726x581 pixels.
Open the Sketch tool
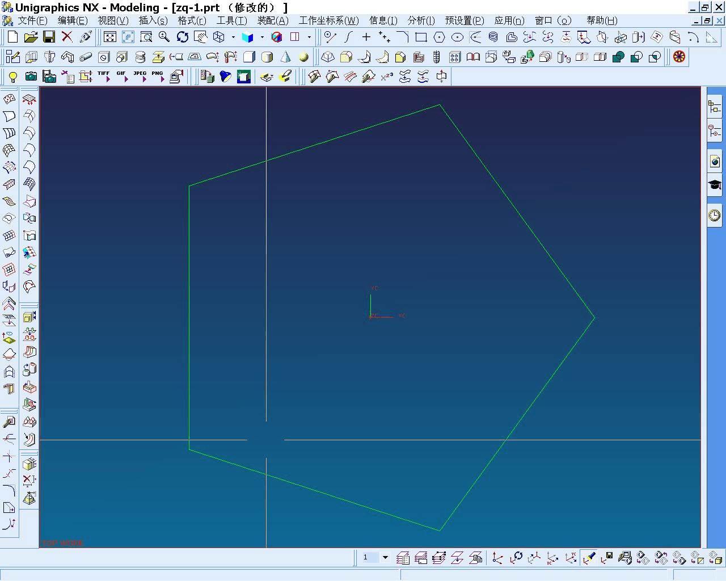pos(12,57)
